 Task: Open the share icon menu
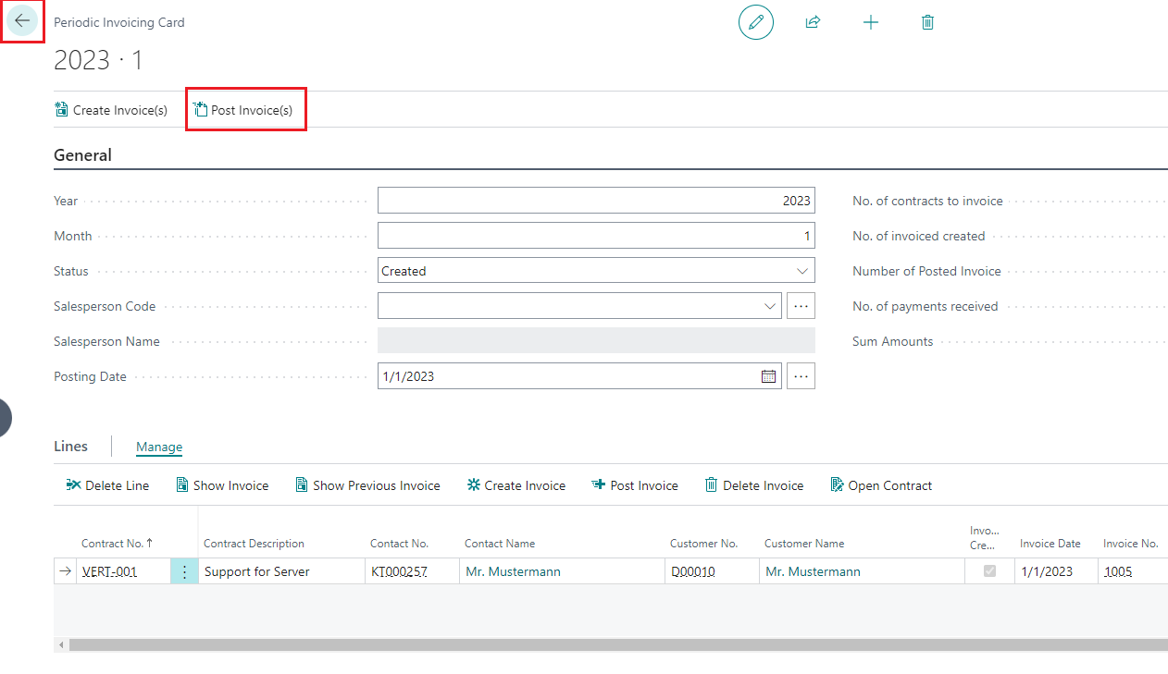[813, 22]
